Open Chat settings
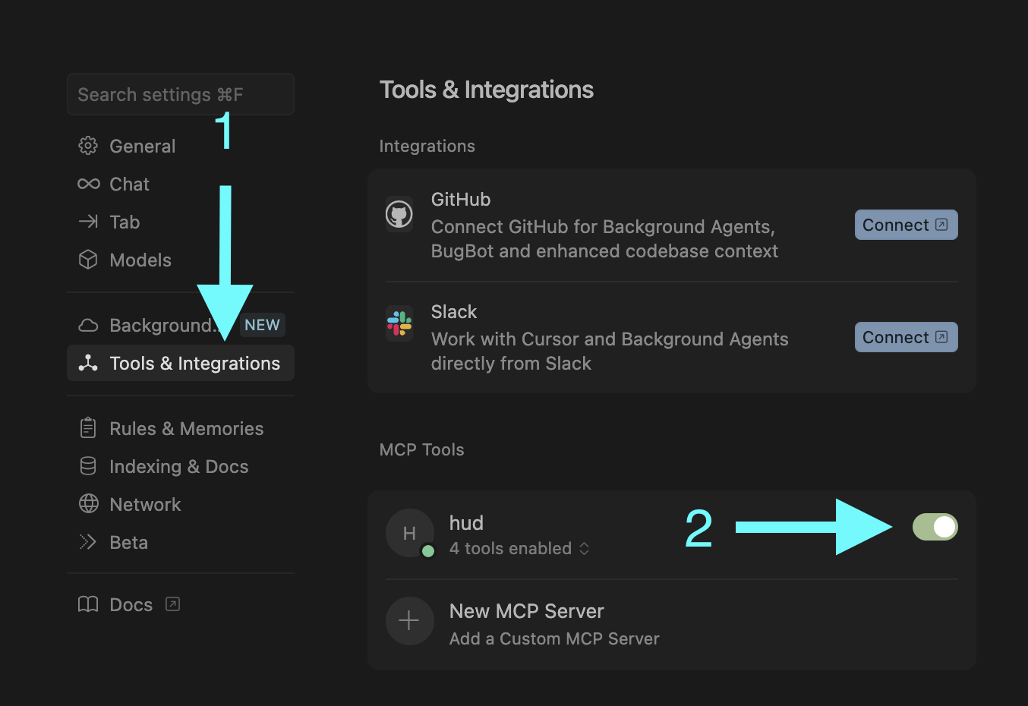Viewport: 1028px width, 706px height. pyautogui.click(x=181, y=184)
